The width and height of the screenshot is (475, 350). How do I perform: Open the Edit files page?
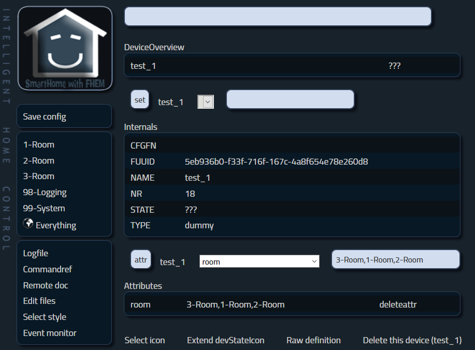coord(39,301)
